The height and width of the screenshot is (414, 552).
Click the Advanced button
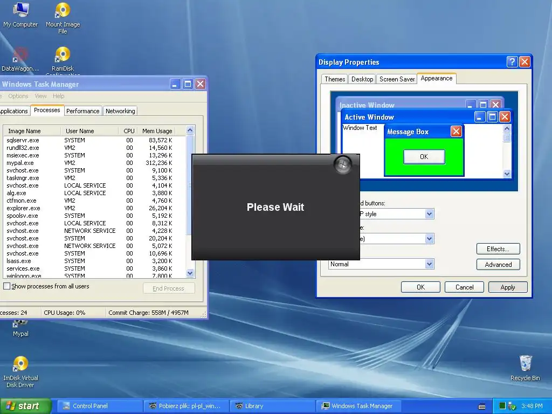pos(498,264)
